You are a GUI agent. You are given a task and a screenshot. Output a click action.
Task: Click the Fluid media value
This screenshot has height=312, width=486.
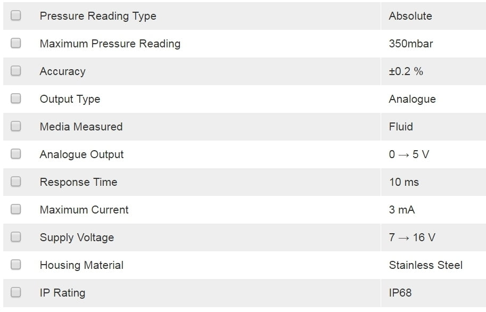[x=401, y=127]
